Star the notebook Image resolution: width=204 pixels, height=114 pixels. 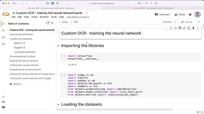click(x=87, y=13)
